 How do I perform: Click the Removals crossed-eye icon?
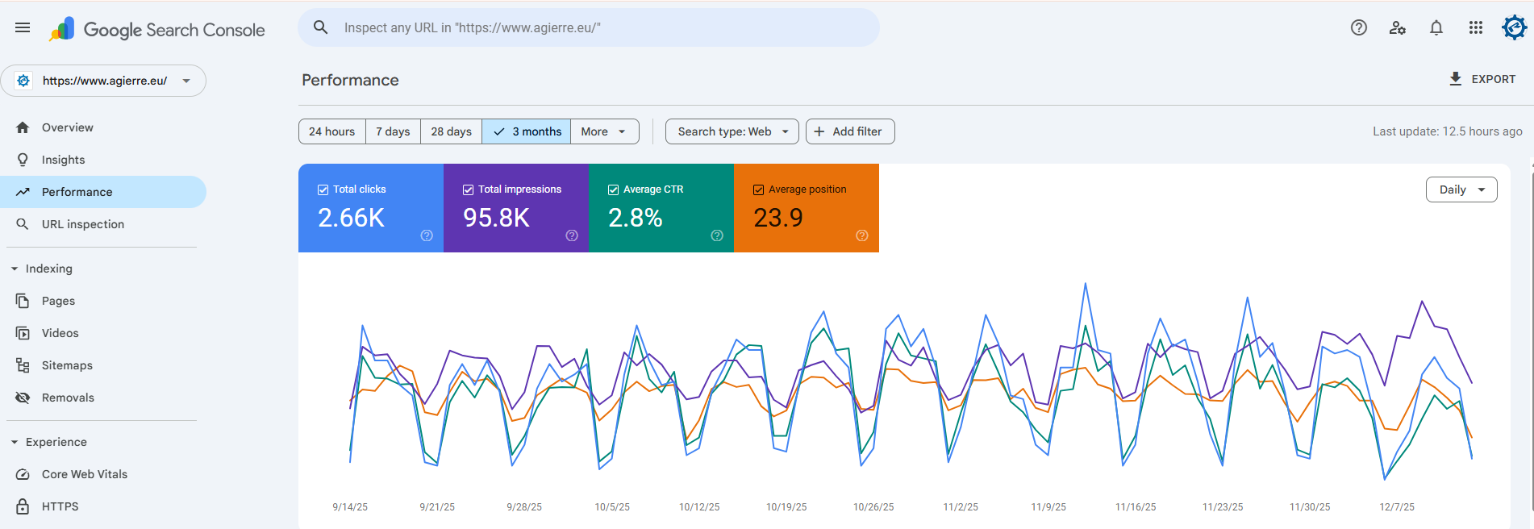tap(23, 398)
